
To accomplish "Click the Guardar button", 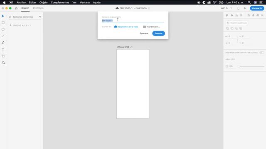I will (x=158, y=33).
